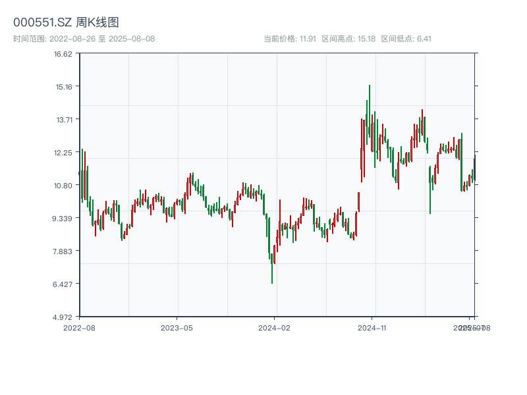This screenshot has height=395, width=527.
Task: Click the 当前价格 11.91 label
Action: coord(290,38)
